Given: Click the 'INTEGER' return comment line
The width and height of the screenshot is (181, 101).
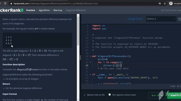Looking at the screenshot, I should (x=126, y=44).
